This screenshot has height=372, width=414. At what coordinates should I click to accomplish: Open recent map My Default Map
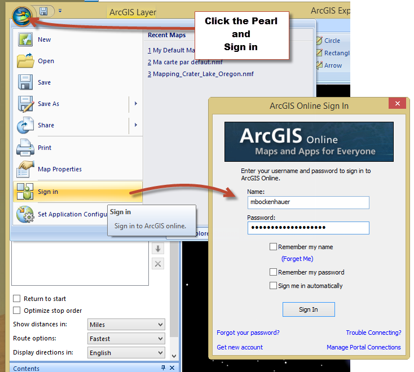click(171, 50)
